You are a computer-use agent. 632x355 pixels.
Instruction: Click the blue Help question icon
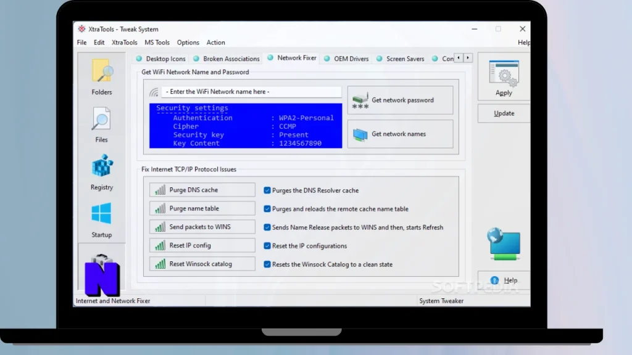(494, 280)
